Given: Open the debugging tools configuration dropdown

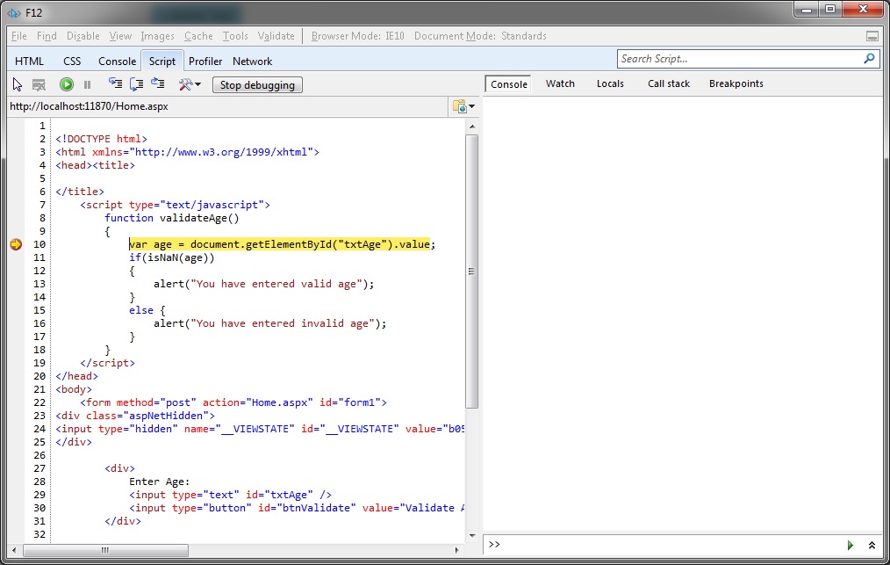Looking at the screenshot, I should coord(190,84).
